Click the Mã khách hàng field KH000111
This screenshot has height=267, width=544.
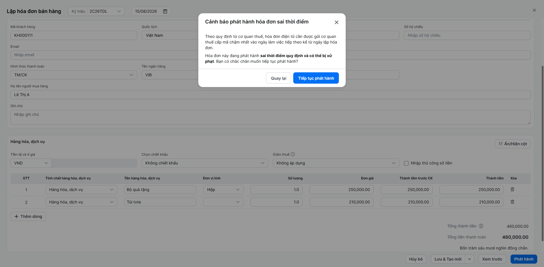pyautogui.click(x=74, y=35)
